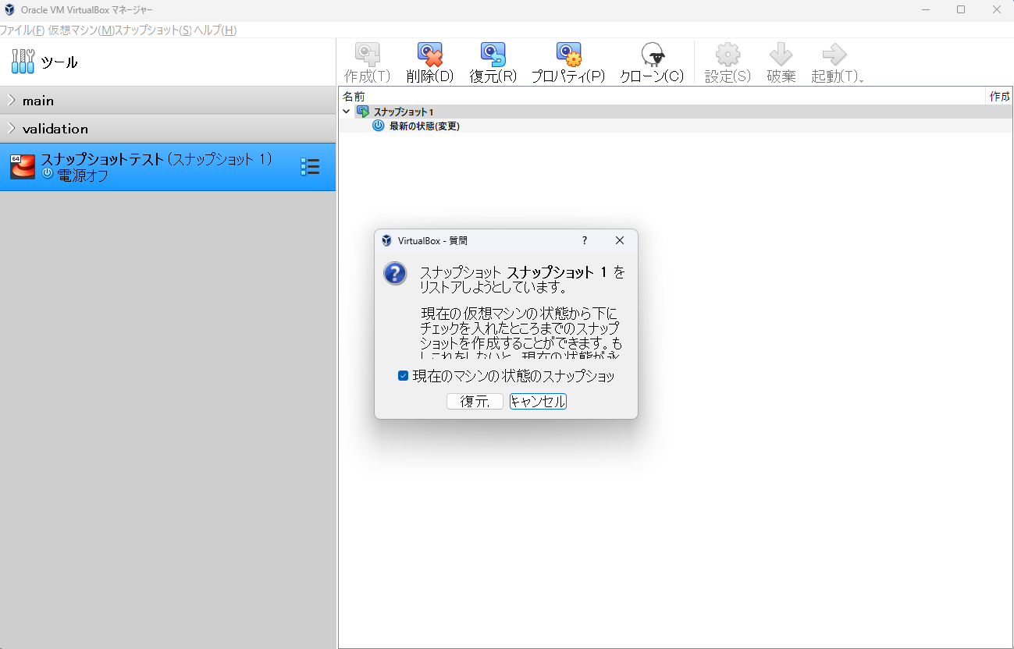Enable the 現在のマシンの状態のスナップショット checkbox
Screen dimensions: 1014x649
click(x=403, y=375)
